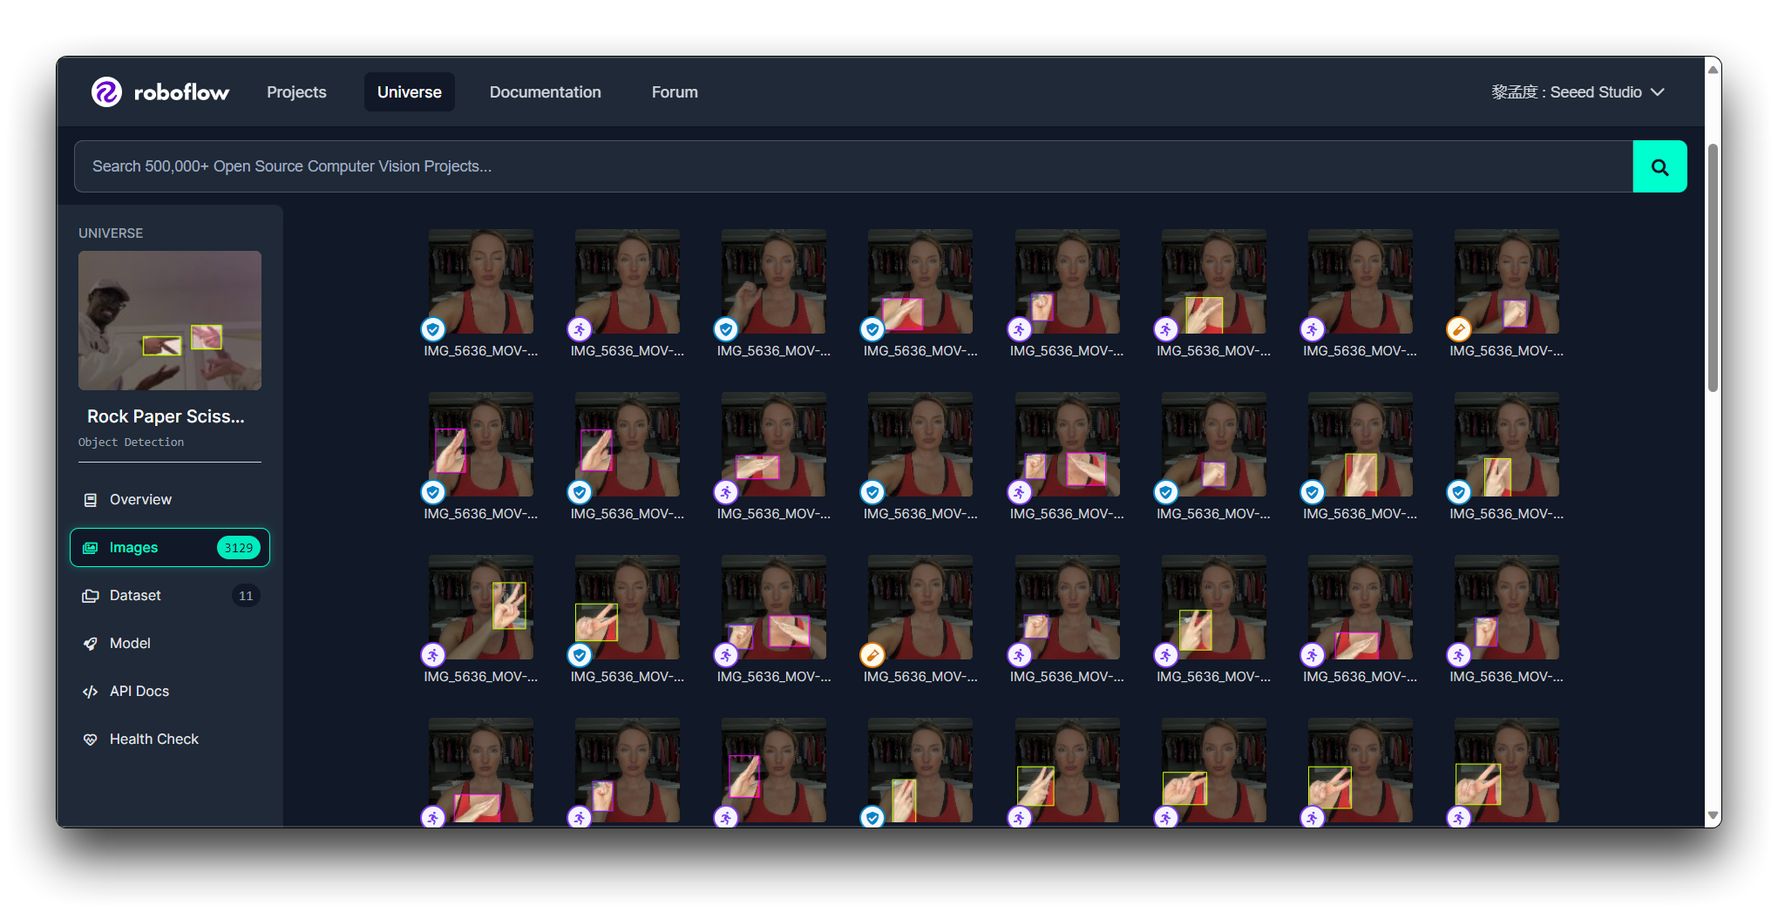The height and width of the screenshot is (912, 1778).
Task: Click the UNIVERSE heading in sidebar
Action: click(111, 233)
